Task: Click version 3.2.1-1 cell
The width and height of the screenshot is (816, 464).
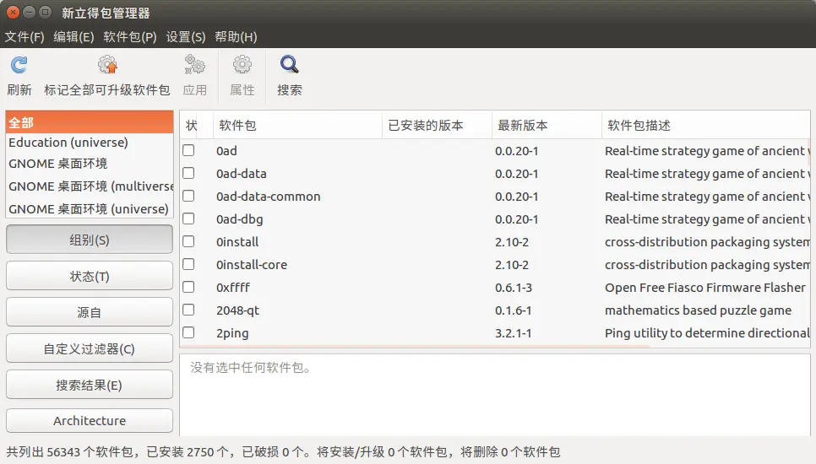Action: (513, 333)
